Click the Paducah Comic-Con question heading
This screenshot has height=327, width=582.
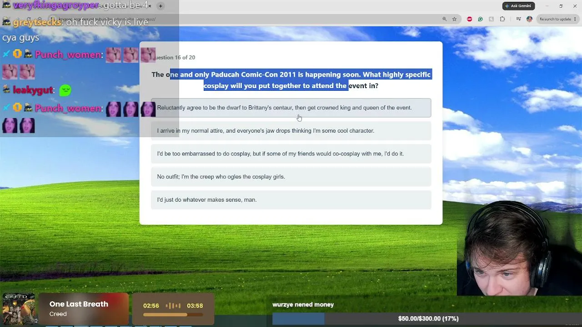(x=291, y=80)
